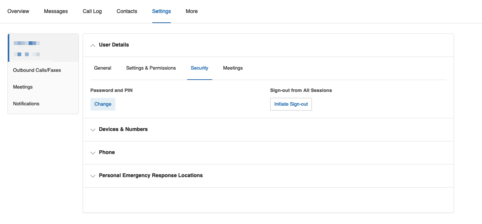Open the Settings & Permissions sub-tab
This screenshot has height=224, width=482.
pos(151,68)
